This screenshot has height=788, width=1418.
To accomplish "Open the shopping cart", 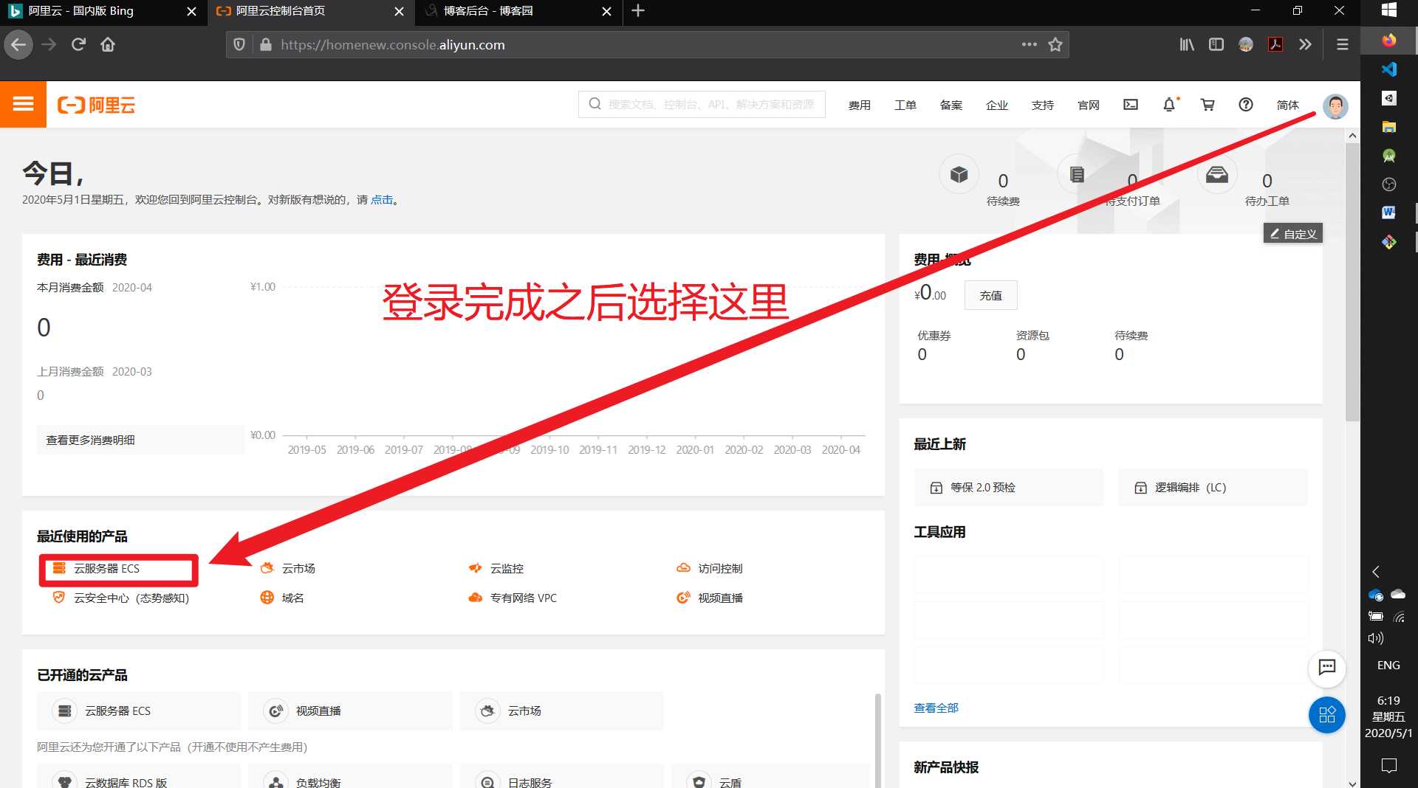I will 1208,105.
